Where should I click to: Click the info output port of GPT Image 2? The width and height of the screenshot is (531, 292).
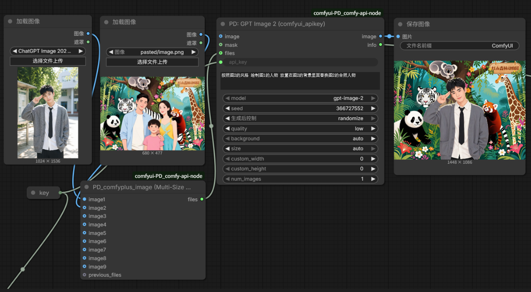(x=380, y=45)
